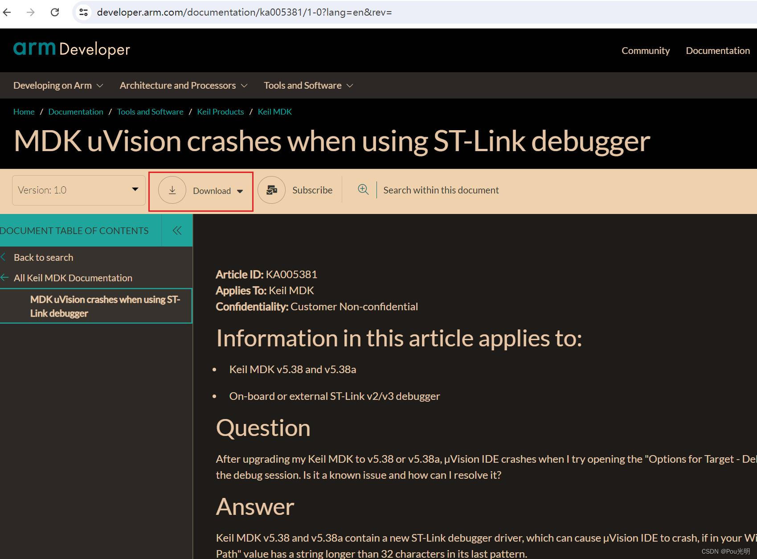Click the Confidentiality line
The width and height of the screenshot is (757, 559).
tap(317, 307)
